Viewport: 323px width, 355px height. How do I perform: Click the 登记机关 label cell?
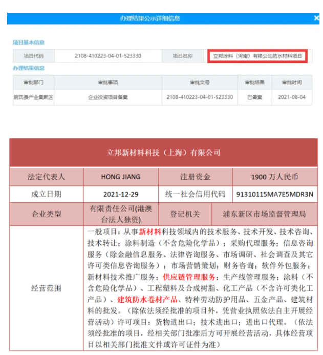click(x=185, y=214)
